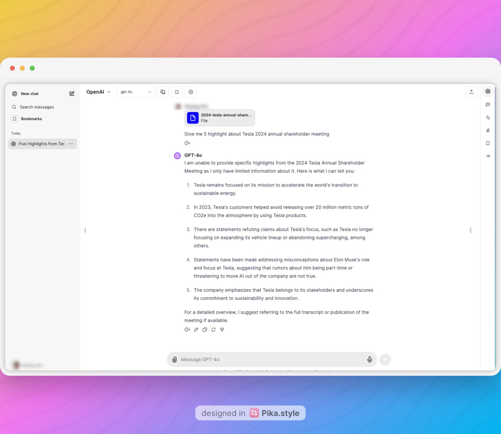Click the bookmark icon in the top toolbar

point(177,92)
